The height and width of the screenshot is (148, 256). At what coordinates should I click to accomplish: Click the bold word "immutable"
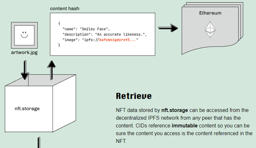coord(185,126)
